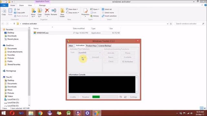Click the green progress bar in Toolkit
The height and width of the screenshot is (116, 207).
[96, 97]
